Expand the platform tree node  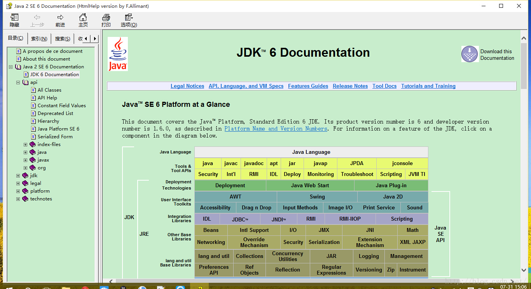coord(18,191)
